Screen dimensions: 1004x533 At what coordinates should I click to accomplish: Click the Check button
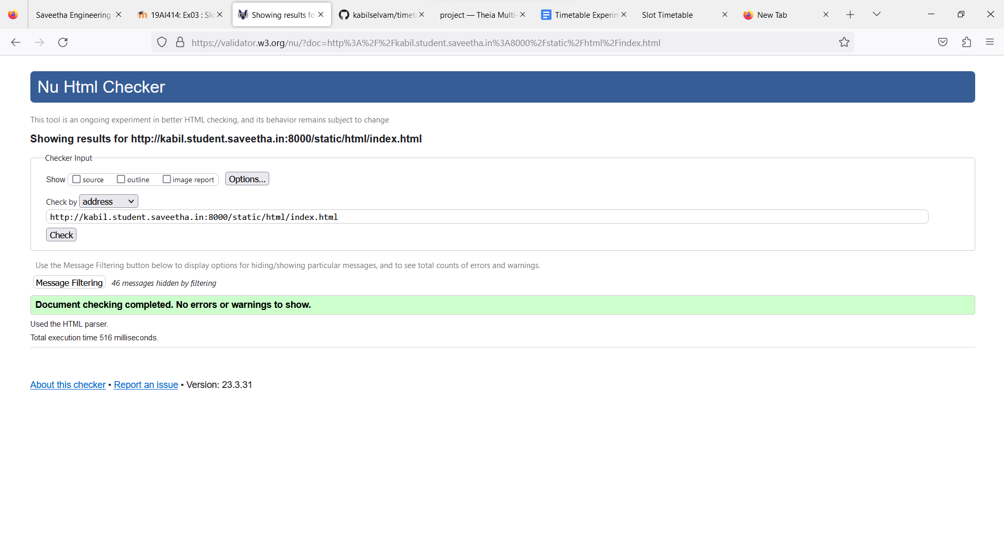click(x=61, y=235)
